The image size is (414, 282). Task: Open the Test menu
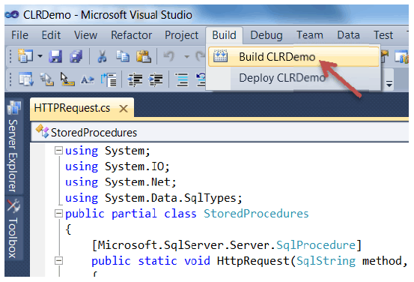click(x=383, y=35)
